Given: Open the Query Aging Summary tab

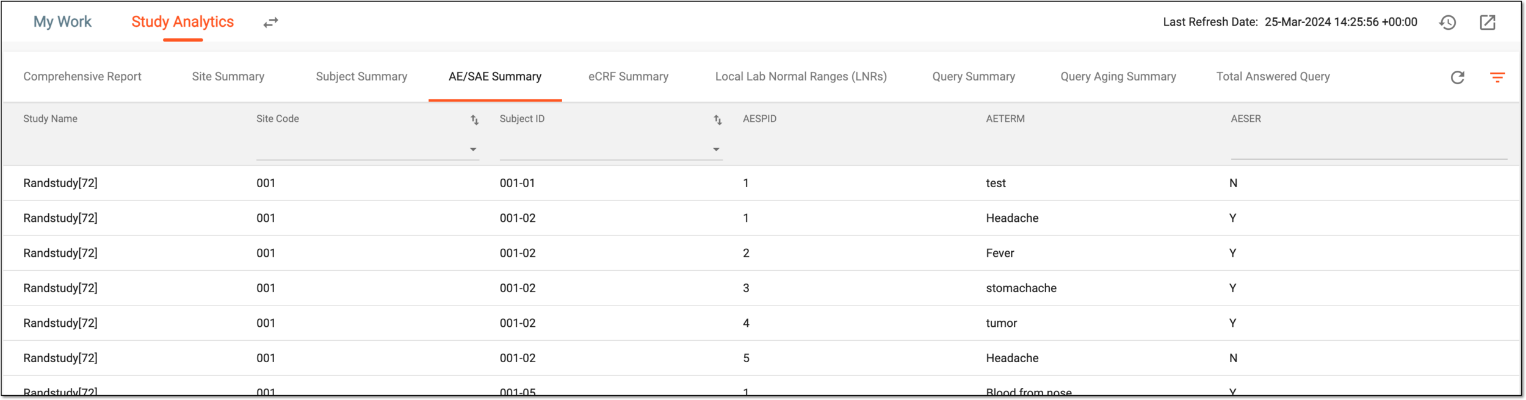Looking at the screenshot, I should 1118,77.
